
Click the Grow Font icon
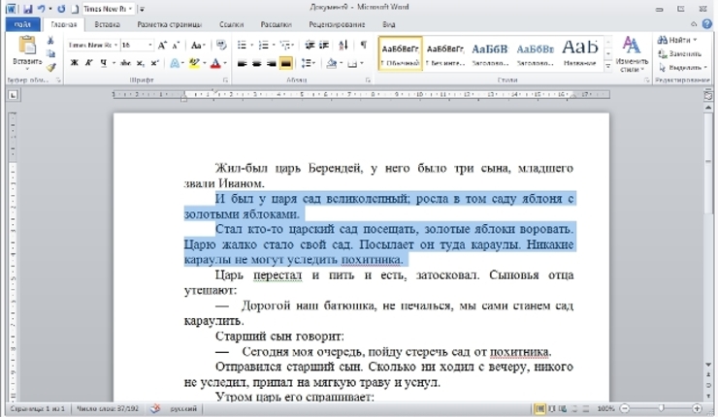[163, 45]
